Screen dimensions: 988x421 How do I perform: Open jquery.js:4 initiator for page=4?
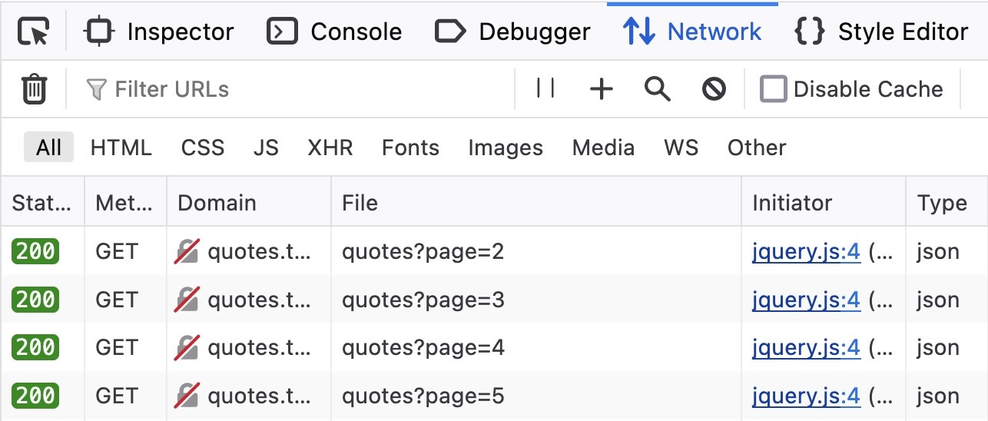tap(806, 347)
